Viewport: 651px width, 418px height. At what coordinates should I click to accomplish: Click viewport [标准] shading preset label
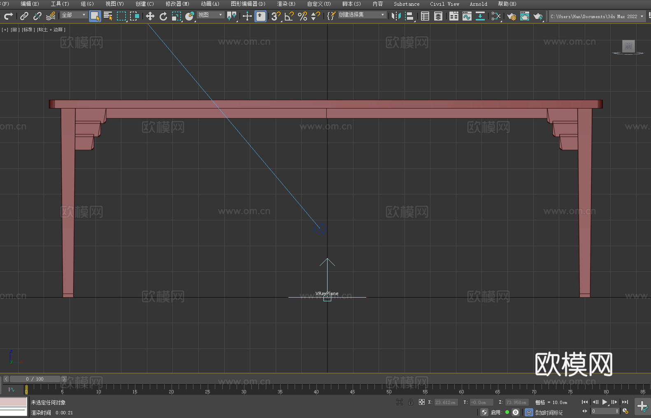click(x=28, y=30)
